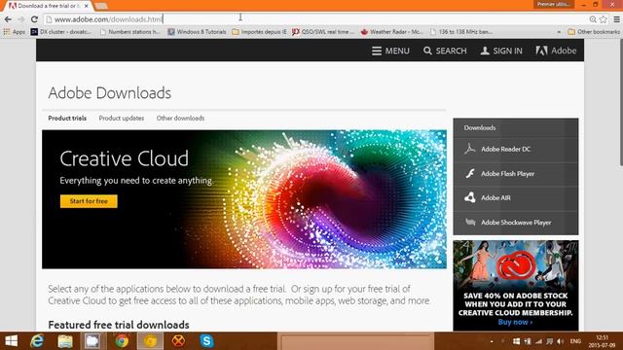Show hidden tray icons arrow
The image size is (623, 350).
492,341
